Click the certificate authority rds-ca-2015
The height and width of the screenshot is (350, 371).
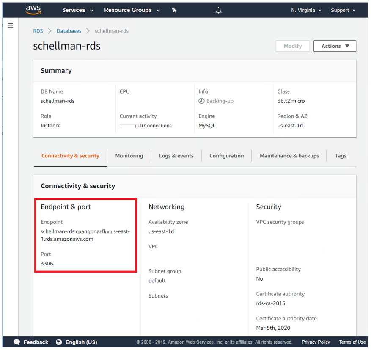point(271,303)
